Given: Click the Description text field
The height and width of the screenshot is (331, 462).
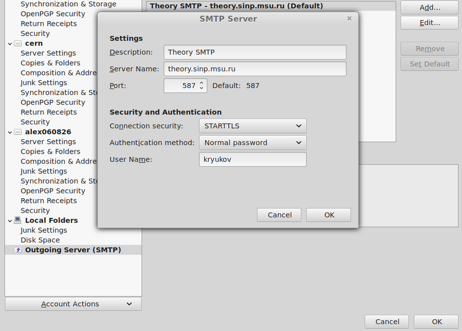Looking at the screenshot, I should (255, 52).
